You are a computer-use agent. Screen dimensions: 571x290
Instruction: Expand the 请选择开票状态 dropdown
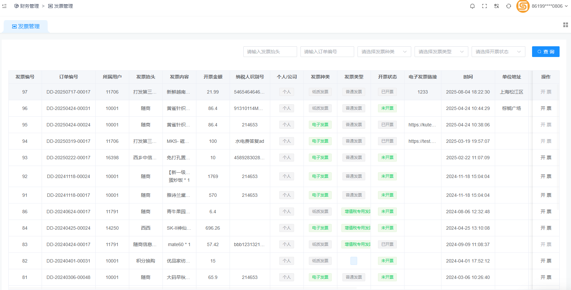[x=498, y=52]
